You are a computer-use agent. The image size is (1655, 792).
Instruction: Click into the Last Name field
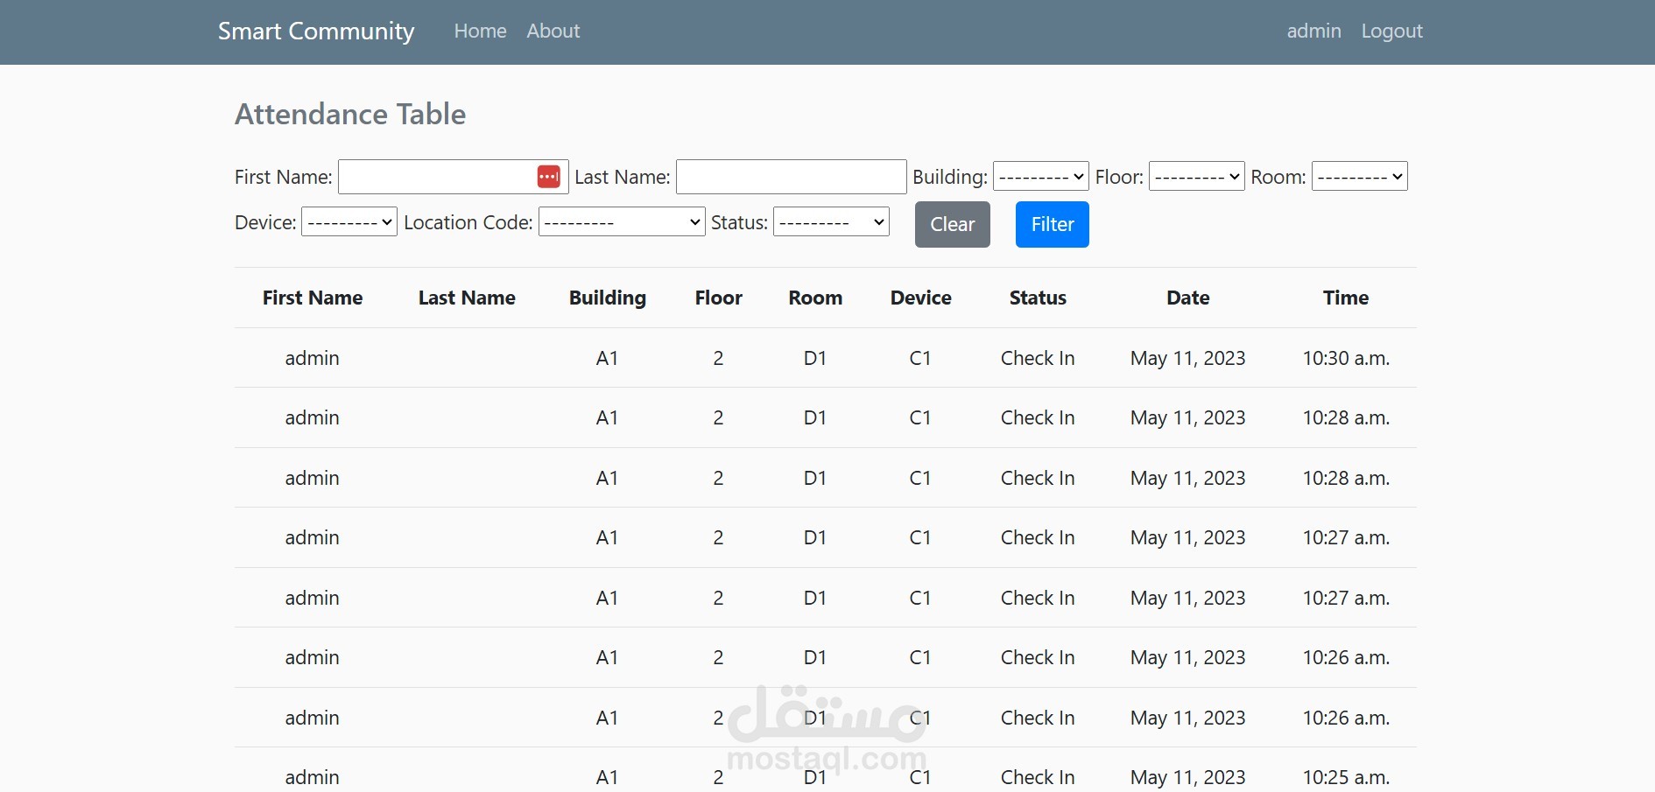click(x=791, y=177)
